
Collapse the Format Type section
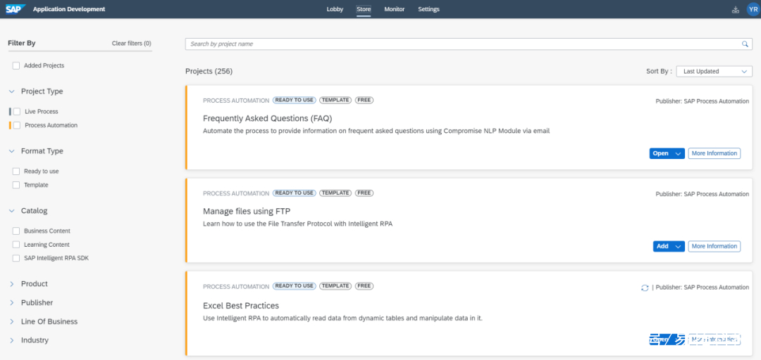click(12, 151)
